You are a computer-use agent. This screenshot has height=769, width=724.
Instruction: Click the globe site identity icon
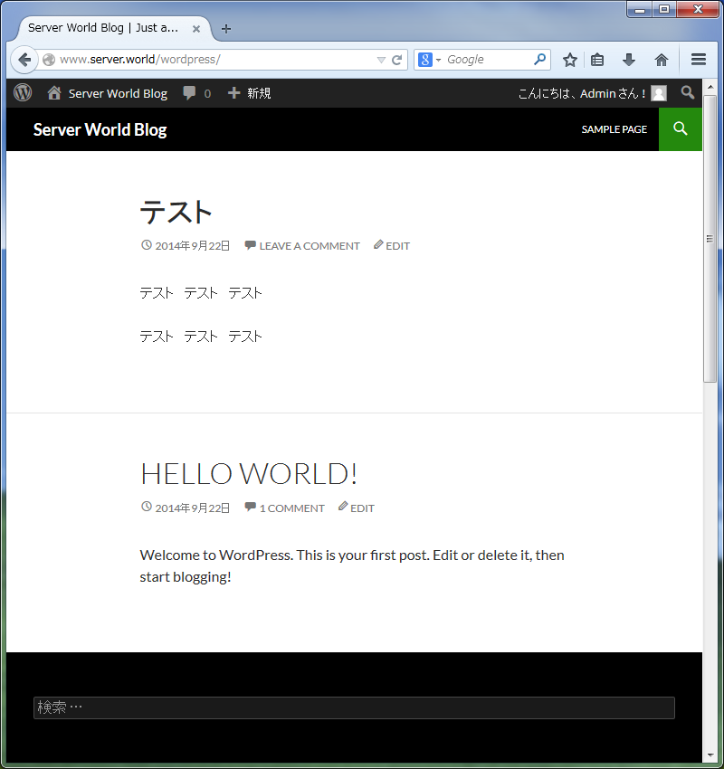49,60
